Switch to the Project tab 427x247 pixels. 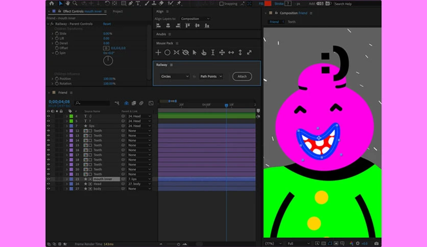117,11
